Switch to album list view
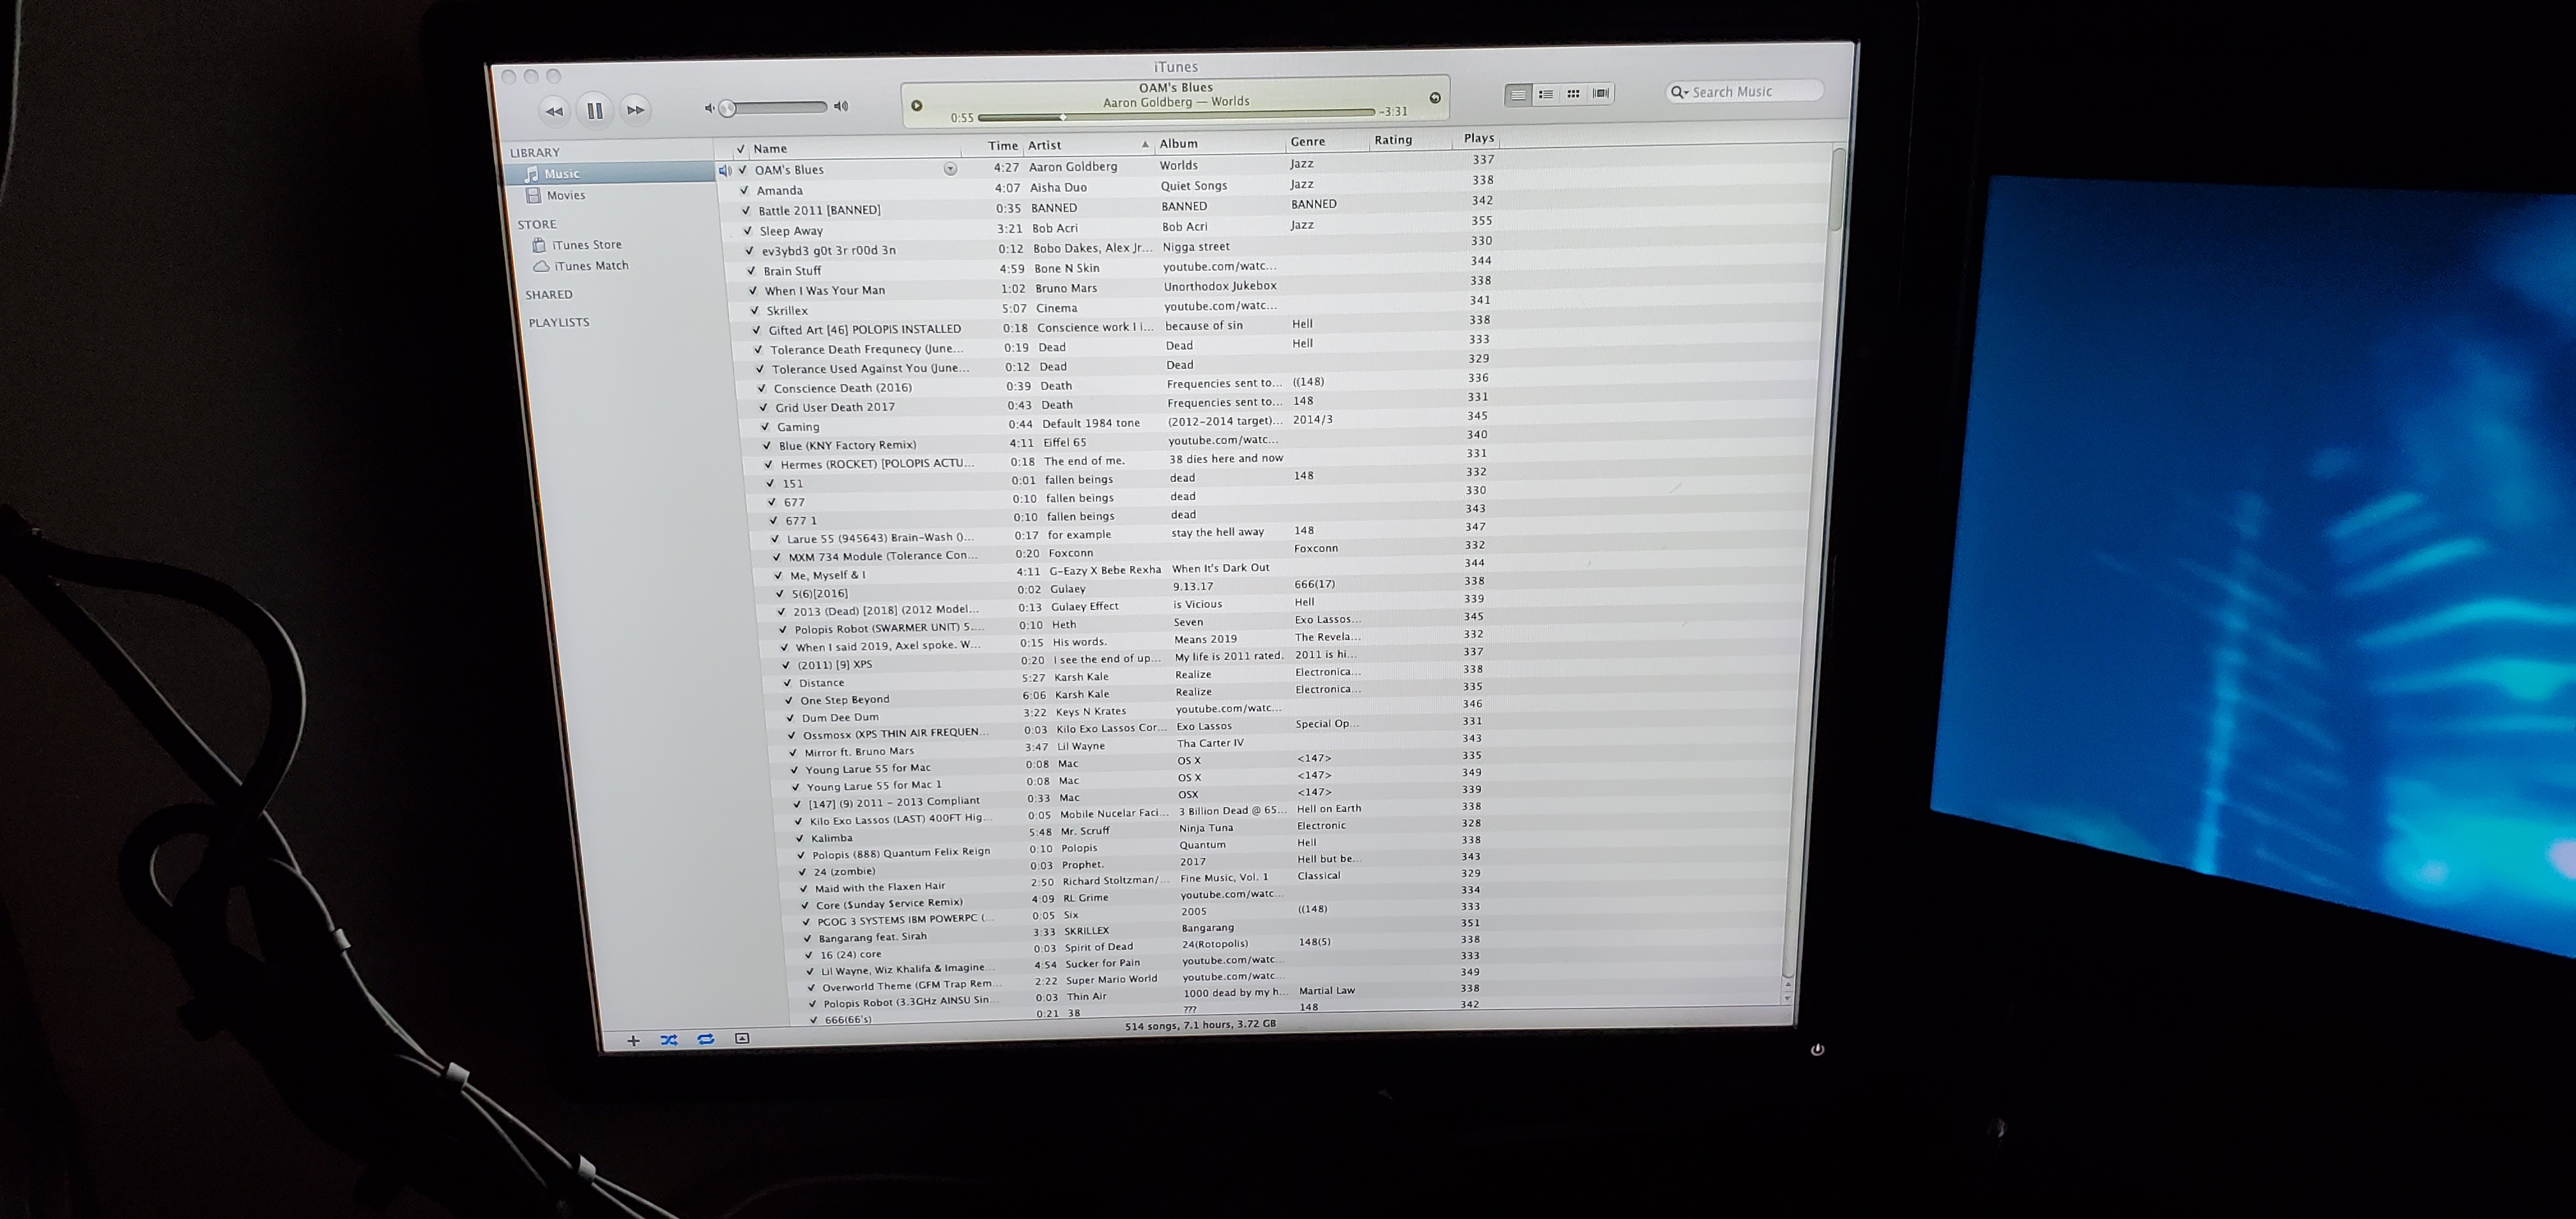 click(1546, 94)
